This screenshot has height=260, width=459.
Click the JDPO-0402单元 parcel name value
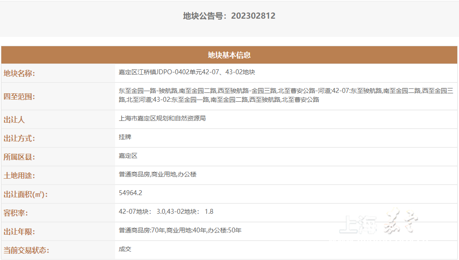pos(187,72)
